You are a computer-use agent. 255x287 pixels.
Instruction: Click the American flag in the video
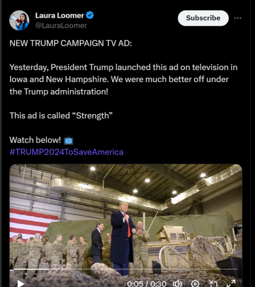pos(33,223)
